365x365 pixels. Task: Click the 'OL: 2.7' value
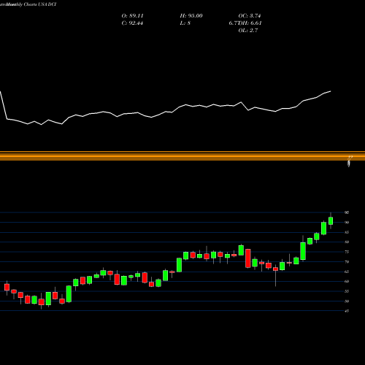click(x=248, y=31)
